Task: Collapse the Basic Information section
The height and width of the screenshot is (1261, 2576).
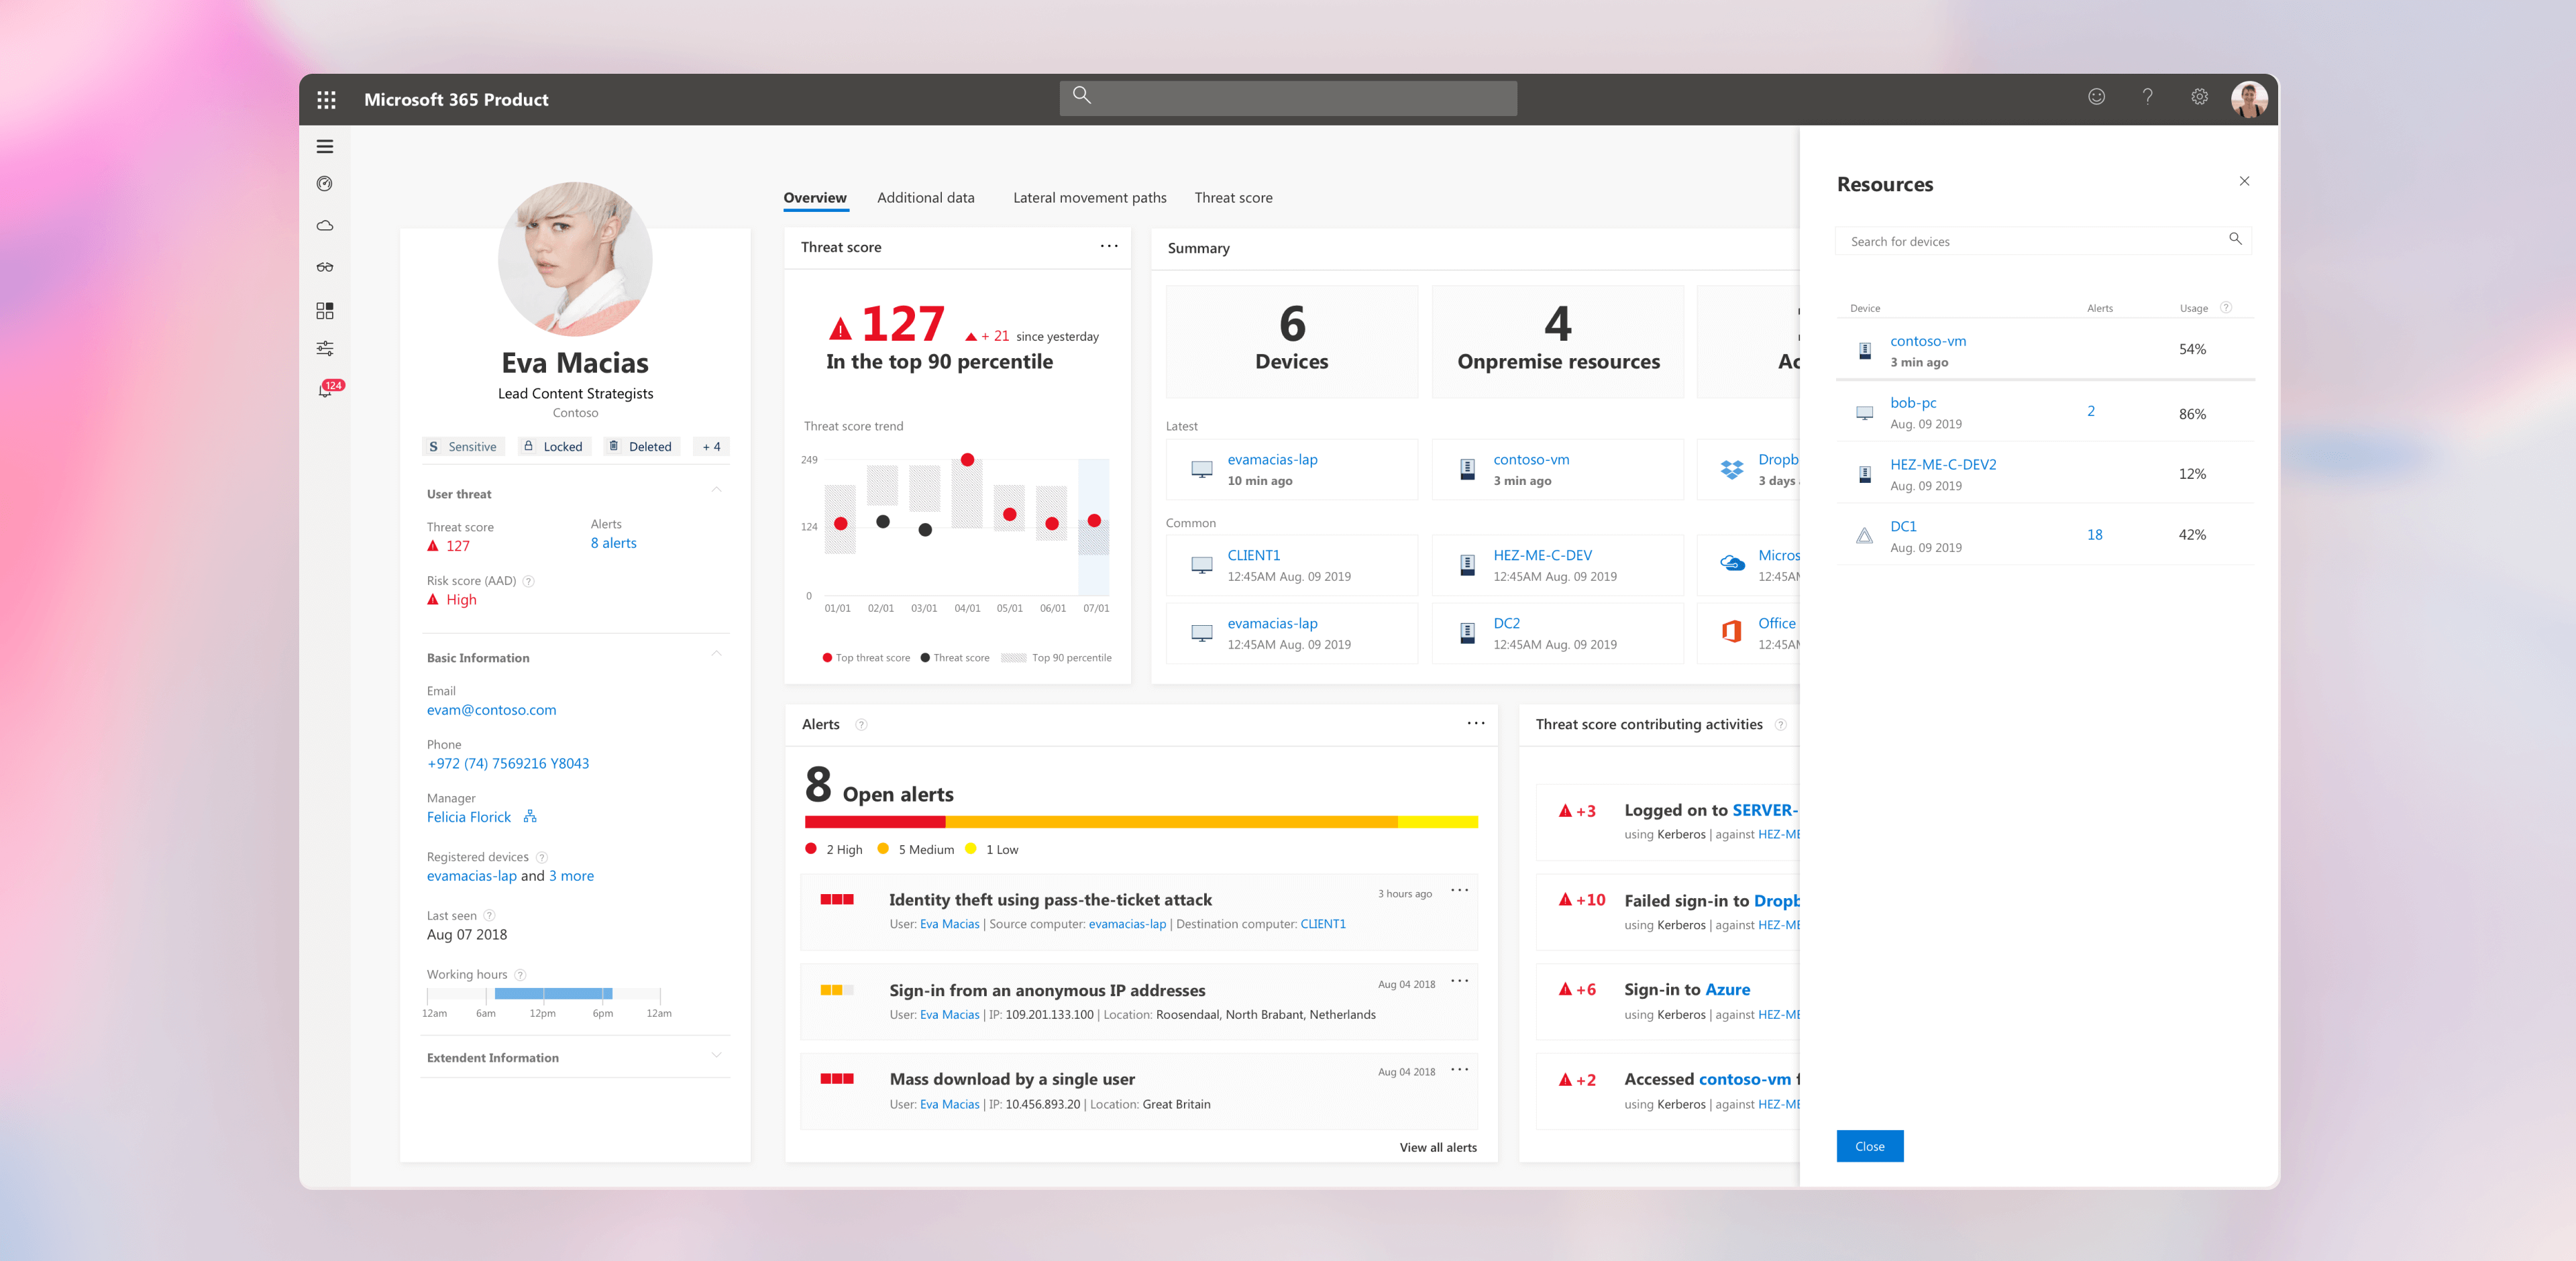Action: click(716, 654)
